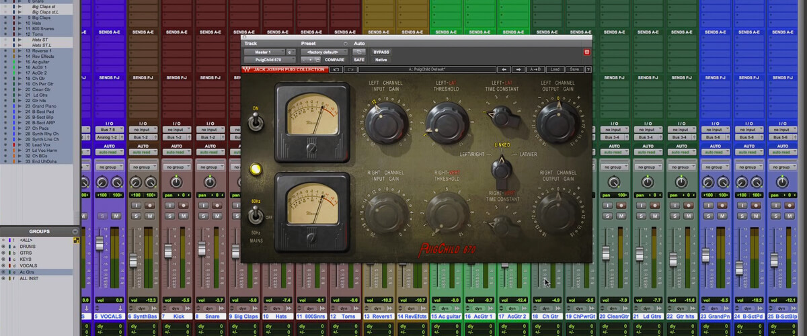Enable input monitoring on Kick track
807x336 pixels.
[x=169, y=205]
